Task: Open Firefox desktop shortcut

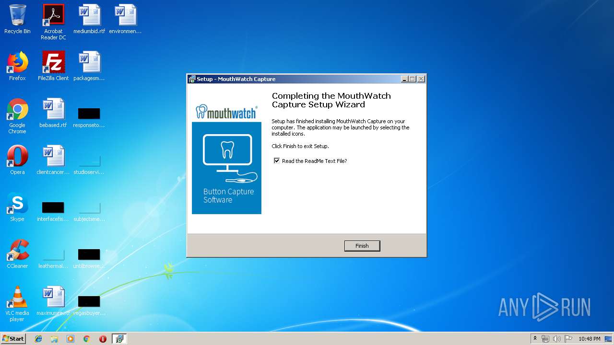Action: pos(17,66)
